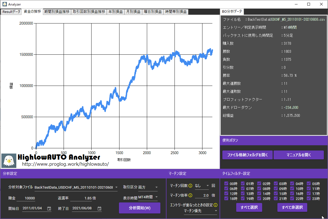328x219 pixels.
Task: Open the proglog.work/highlowauto link
Action: (66, 164)
